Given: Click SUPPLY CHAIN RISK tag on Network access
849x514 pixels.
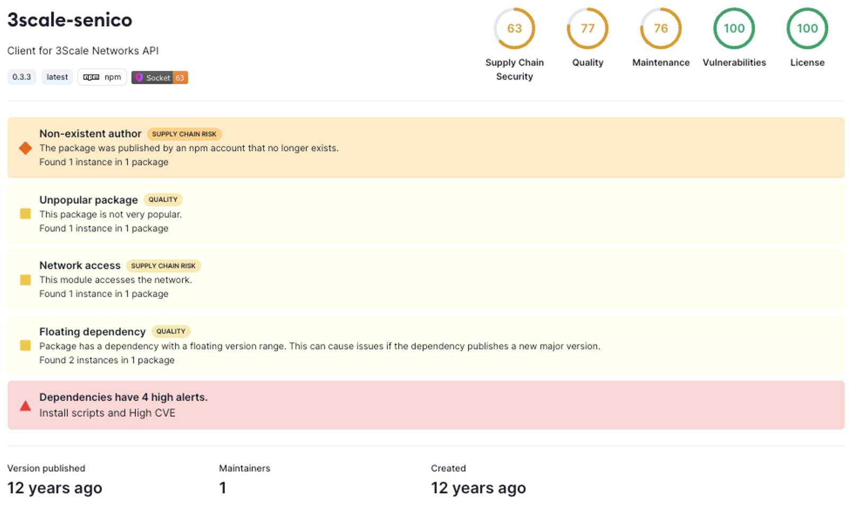Looking at the screenshot, I should (163, 265).
